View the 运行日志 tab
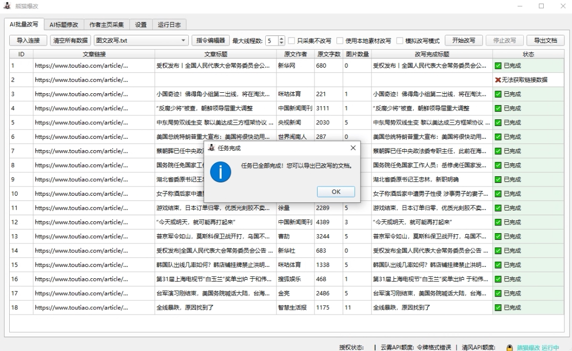Image resolution: width=572 pixels, height=351 pixels. pyautogui.click(x=169, y=25)
